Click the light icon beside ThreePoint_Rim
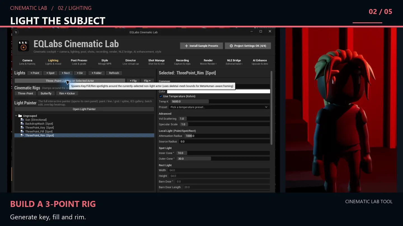The width and height of the screenshot is (403, 226). [22, 135]
